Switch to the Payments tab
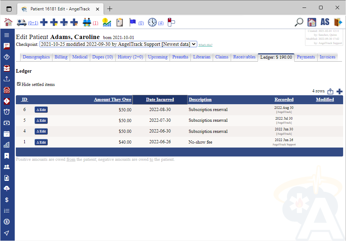 (x=306, y=57)
